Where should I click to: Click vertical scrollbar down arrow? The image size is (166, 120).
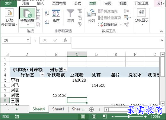pos(163,103)
